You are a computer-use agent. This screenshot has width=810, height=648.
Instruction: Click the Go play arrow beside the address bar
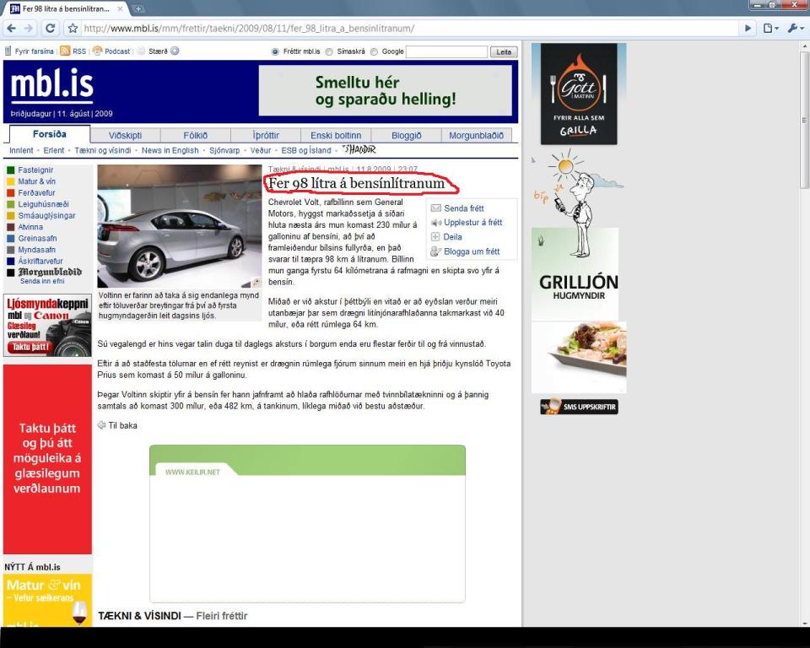pos(748,29)
